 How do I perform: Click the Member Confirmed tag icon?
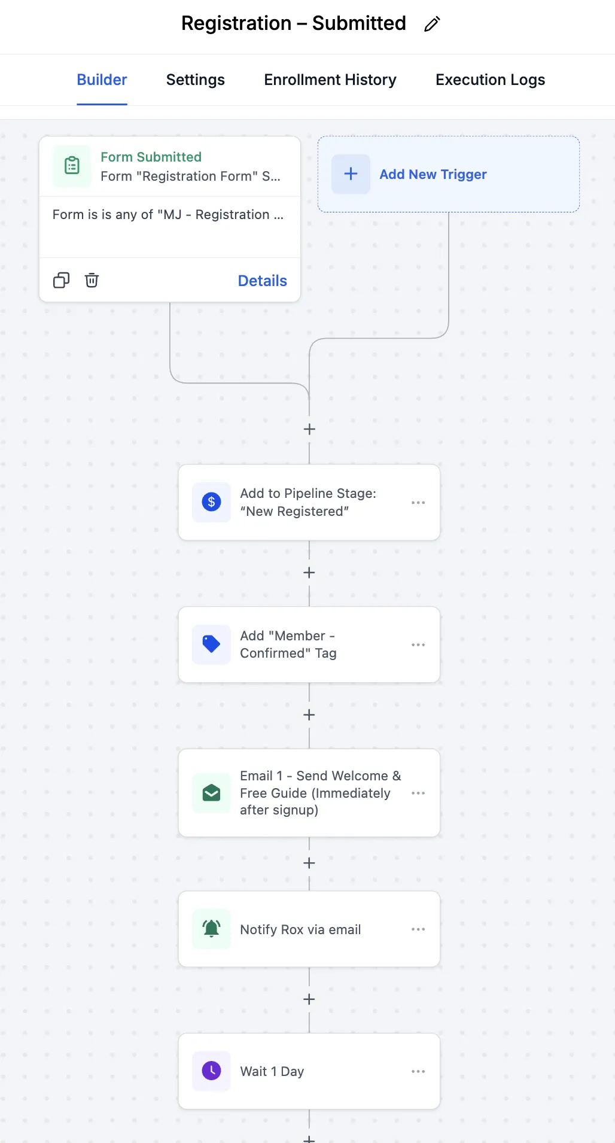point(211,645)
